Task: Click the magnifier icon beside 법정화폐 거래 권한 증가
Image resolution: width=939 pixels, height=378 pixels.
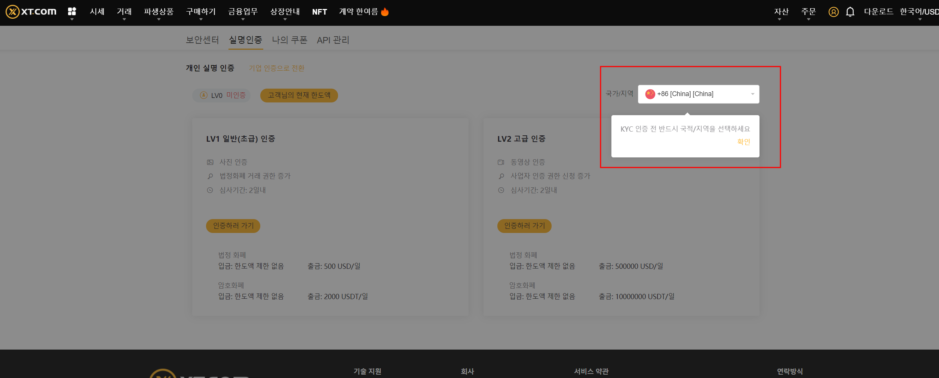Action: point(211,176)
